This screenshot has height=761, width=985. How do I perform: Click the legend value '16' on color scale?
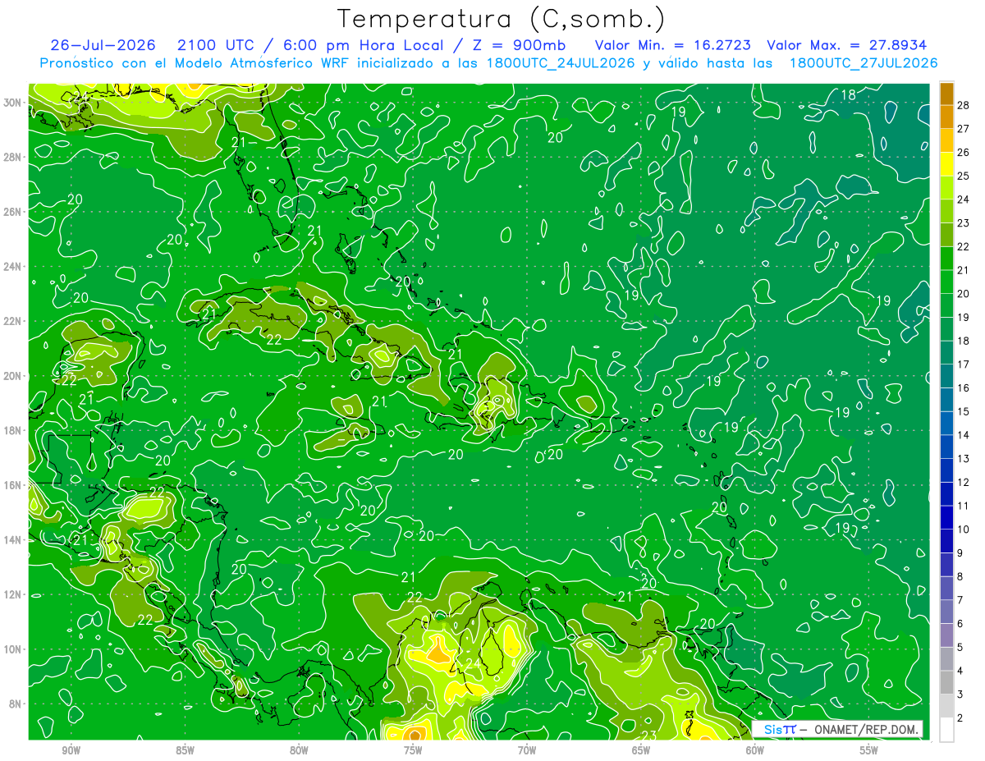point(964,387)
